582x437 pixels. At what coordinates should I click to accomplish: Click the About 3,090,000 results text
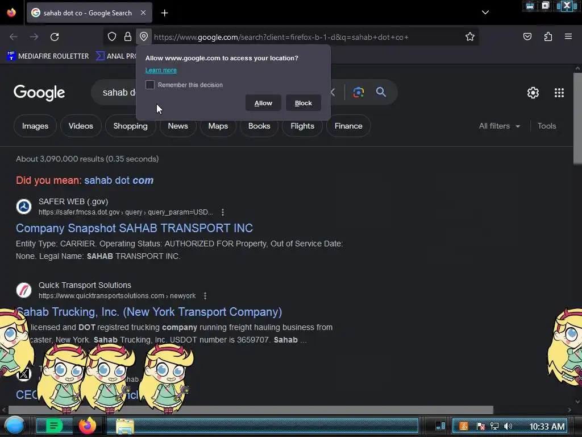(87, 159)
